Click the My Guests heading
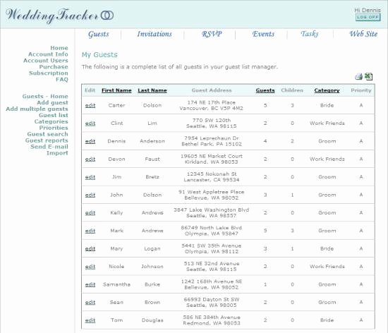This screenshot has height=333, width=388. [99, 54]
